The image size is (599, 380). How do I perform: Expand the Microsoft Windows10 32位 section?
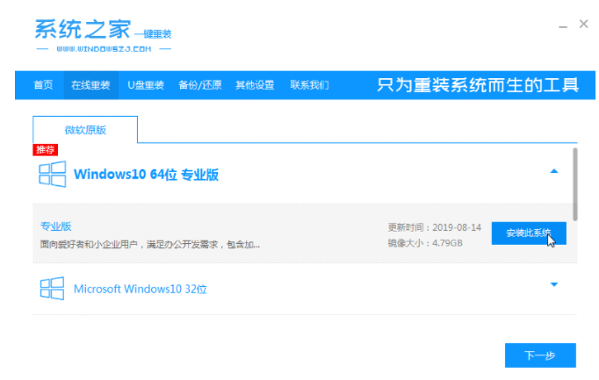click(x=553, y=284)
